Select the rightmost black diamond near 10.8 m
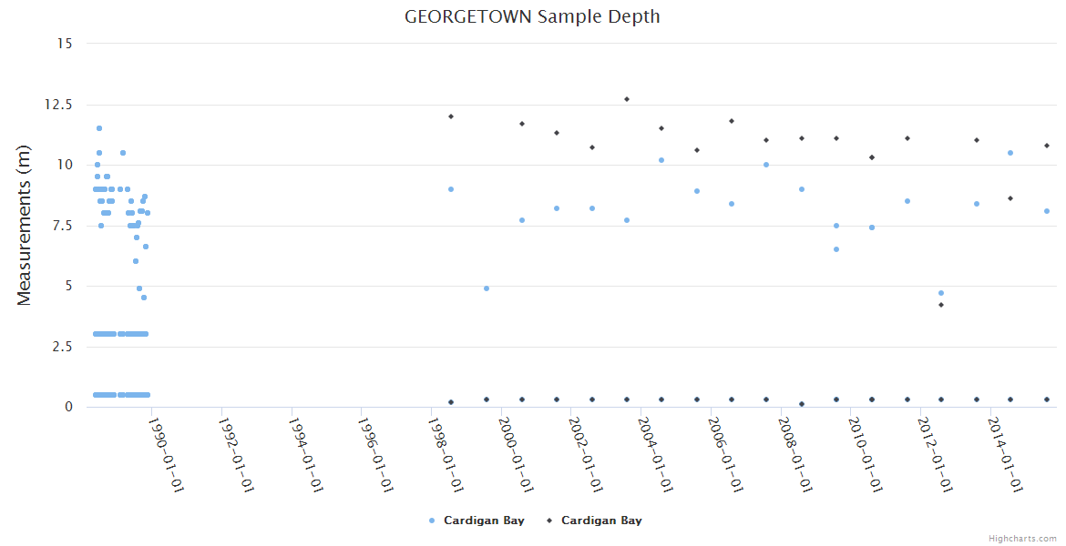1066x546 pixels. tap(1047, 146)
